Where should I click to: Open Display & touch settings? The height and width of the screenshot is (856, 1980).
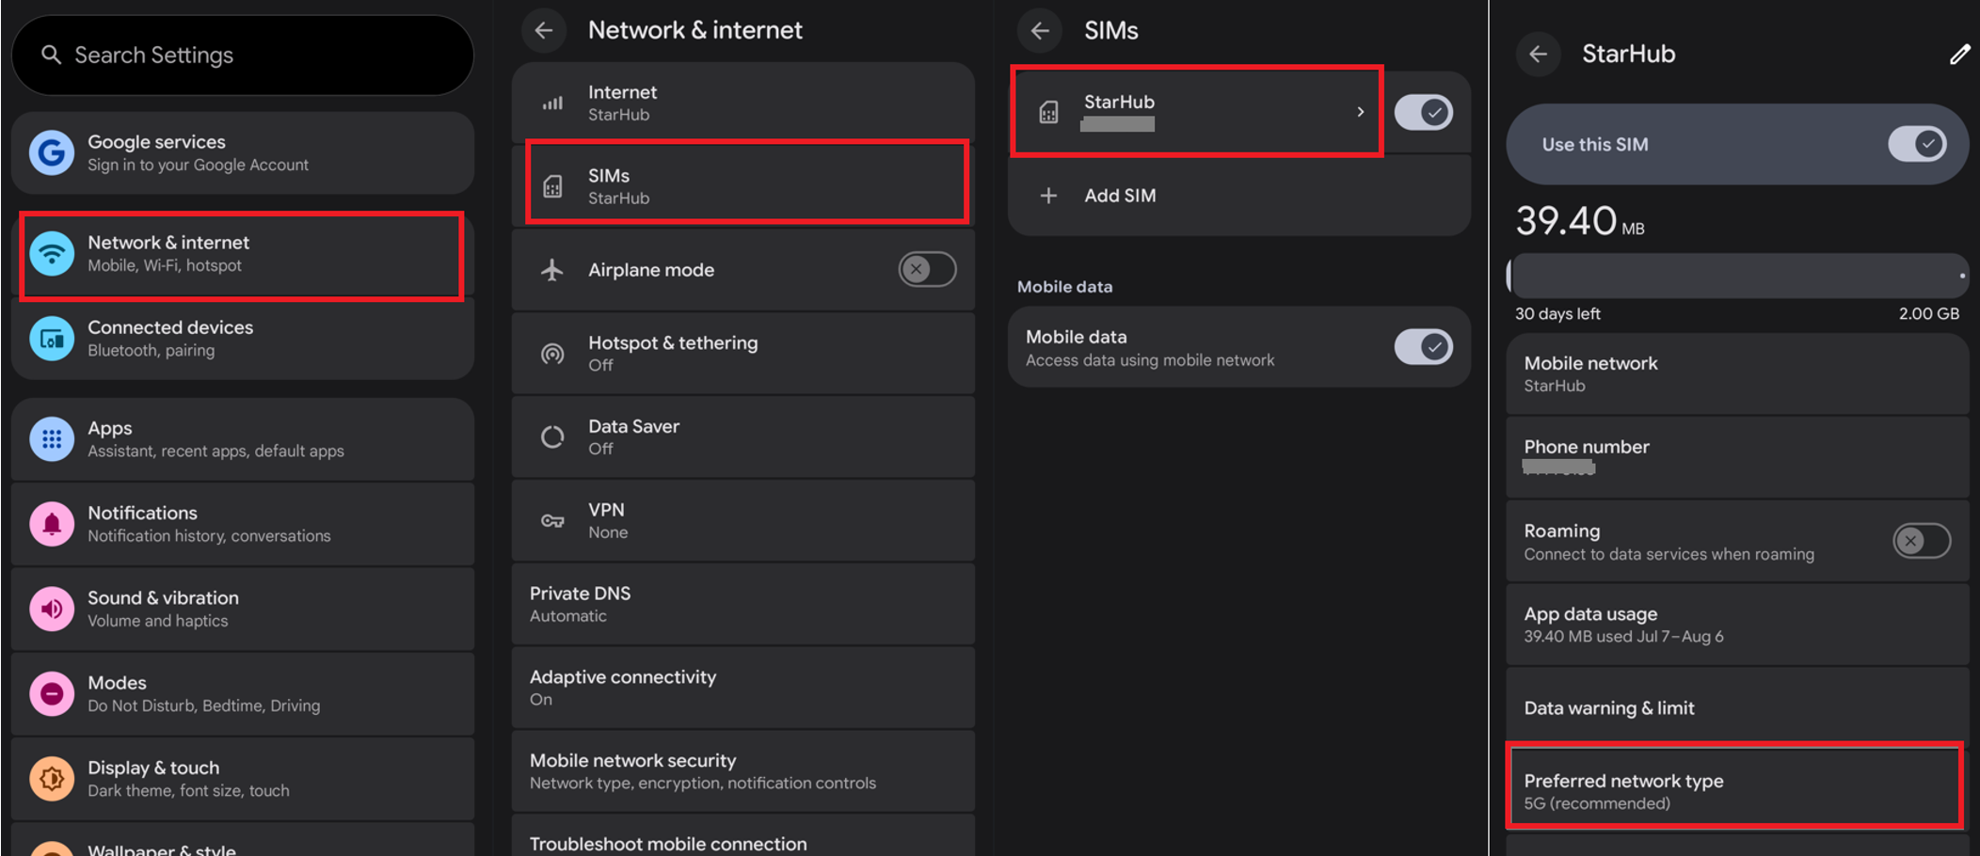pyautogui.click(x=243, y=779)
